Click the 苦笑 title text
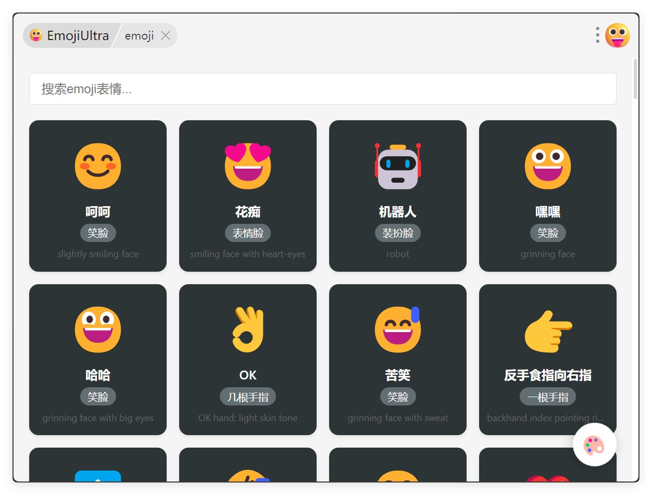Screen dimensions: 652x495 coord(398,375)
